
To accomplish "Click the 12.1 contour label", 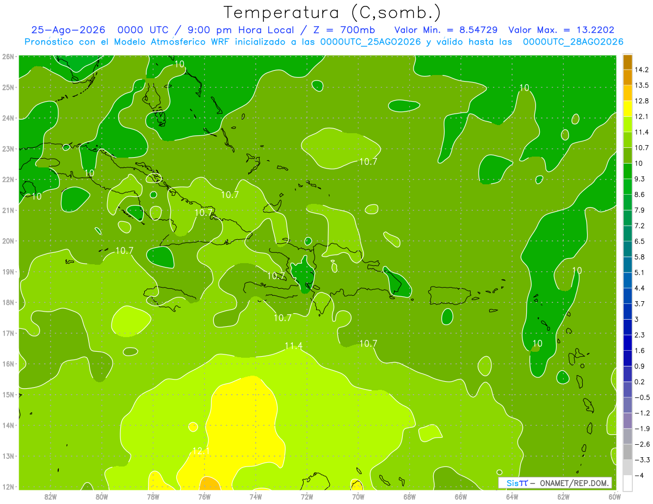I will click(201, 451).
